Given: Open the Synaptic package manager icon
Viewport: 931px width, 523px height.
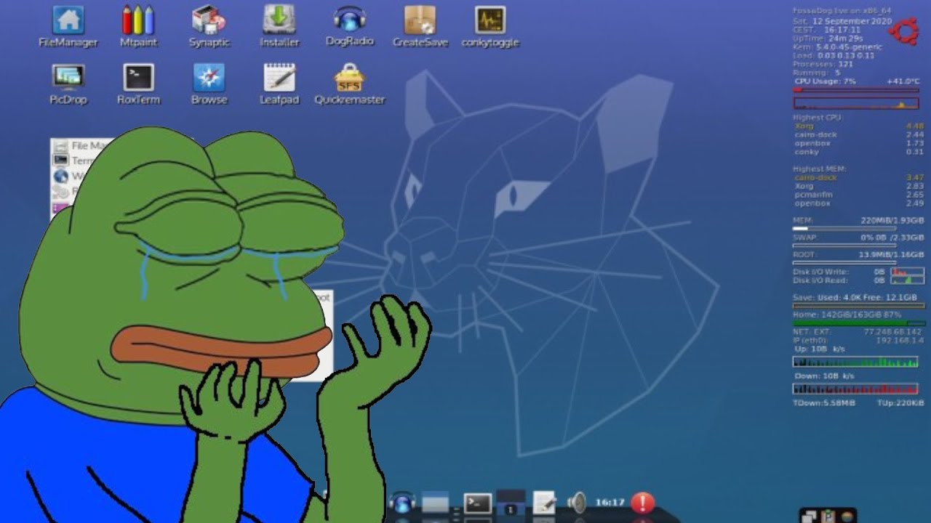Looking at the screenshot, I should (209, 27).
